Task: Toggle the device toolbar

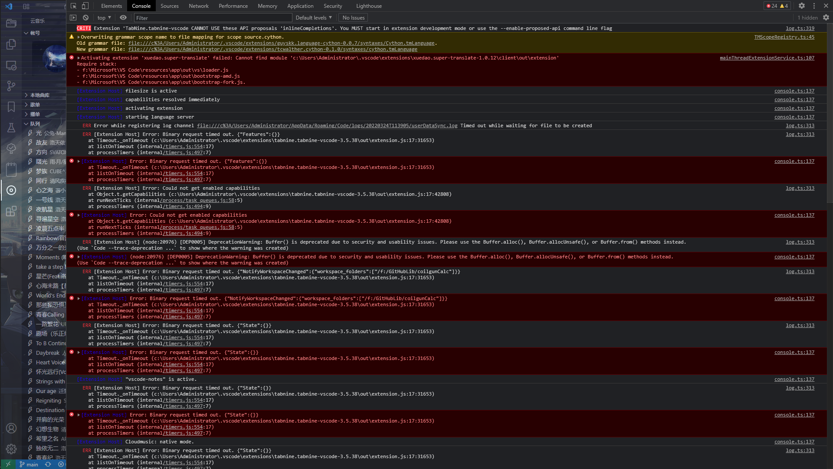Action: click(x=85, y=6)
